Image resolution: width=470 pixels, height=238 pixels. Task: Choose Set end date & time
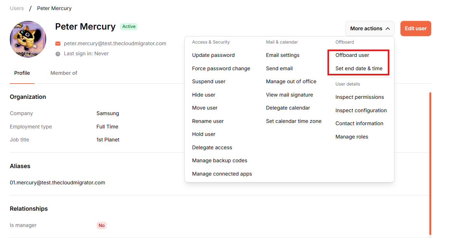coord(359,69)
